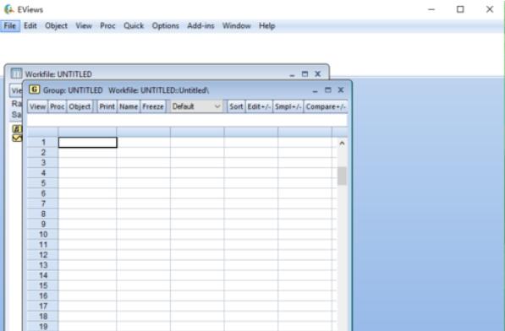505x331 pixels.
Task: Toggle edit mode with Edit+/- button
Action: click(259, 106)
